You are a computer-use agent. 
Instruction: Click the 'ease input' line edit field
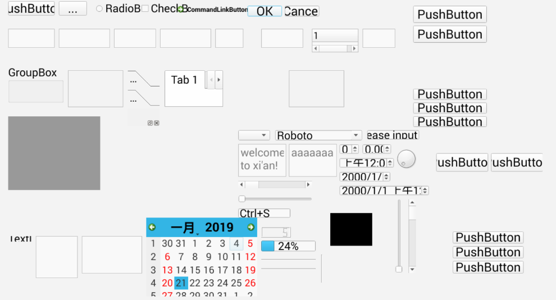pyautogui.click(x=393, y=135)
